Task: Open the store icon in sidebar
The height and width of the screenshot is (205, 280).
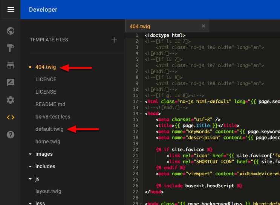Action: 10,65
